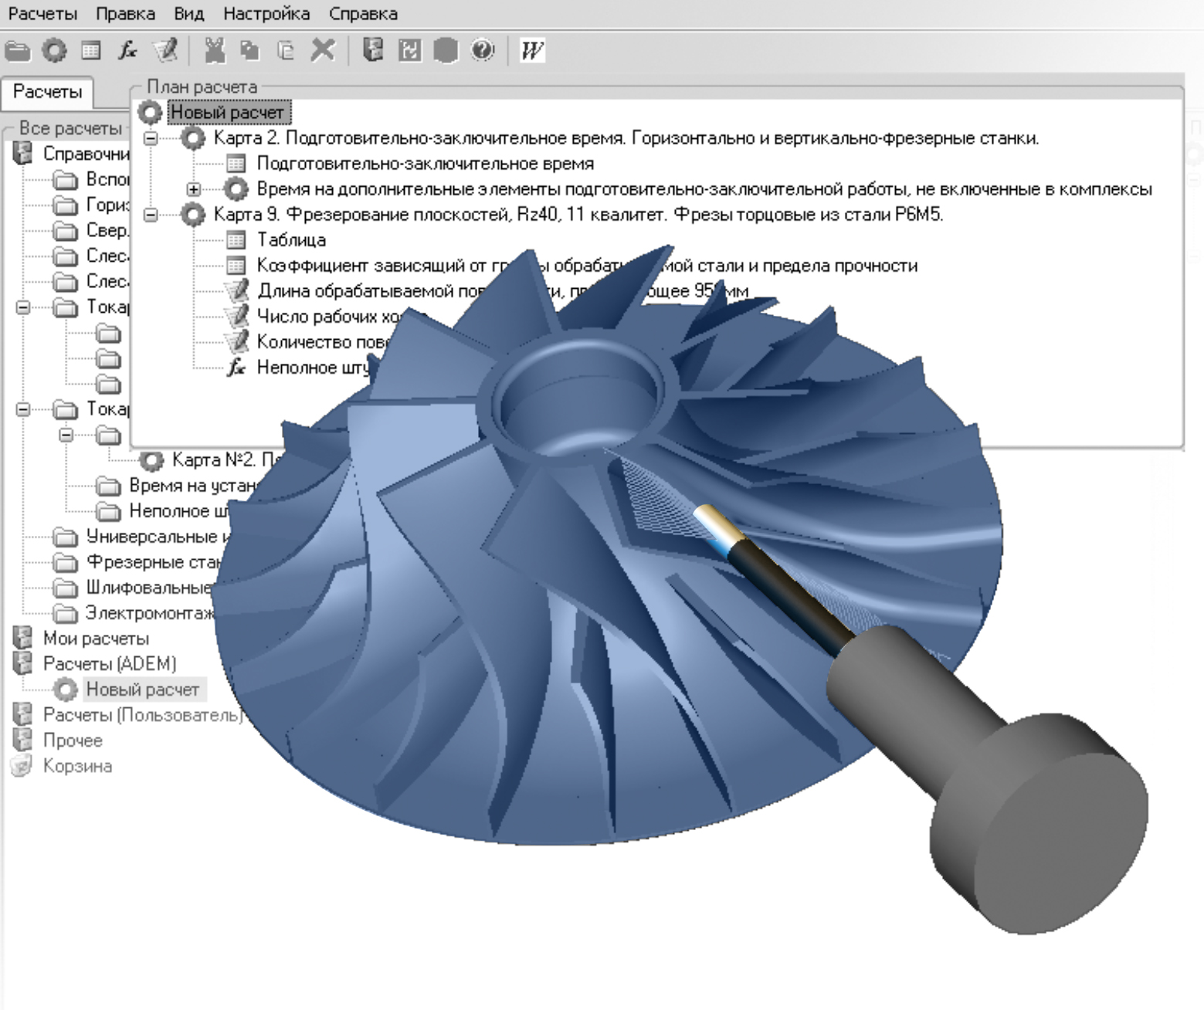Switch to the Расчеты tab
Image resolution: width=1204 pixels, height=1010 pixels.
47,92
